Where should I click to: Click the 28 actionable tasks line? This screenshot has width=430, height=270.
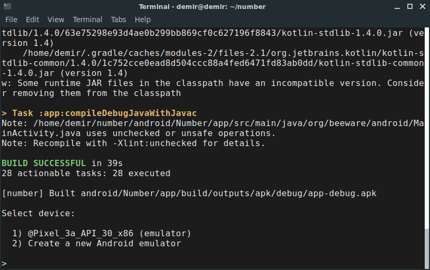[86, 173]
